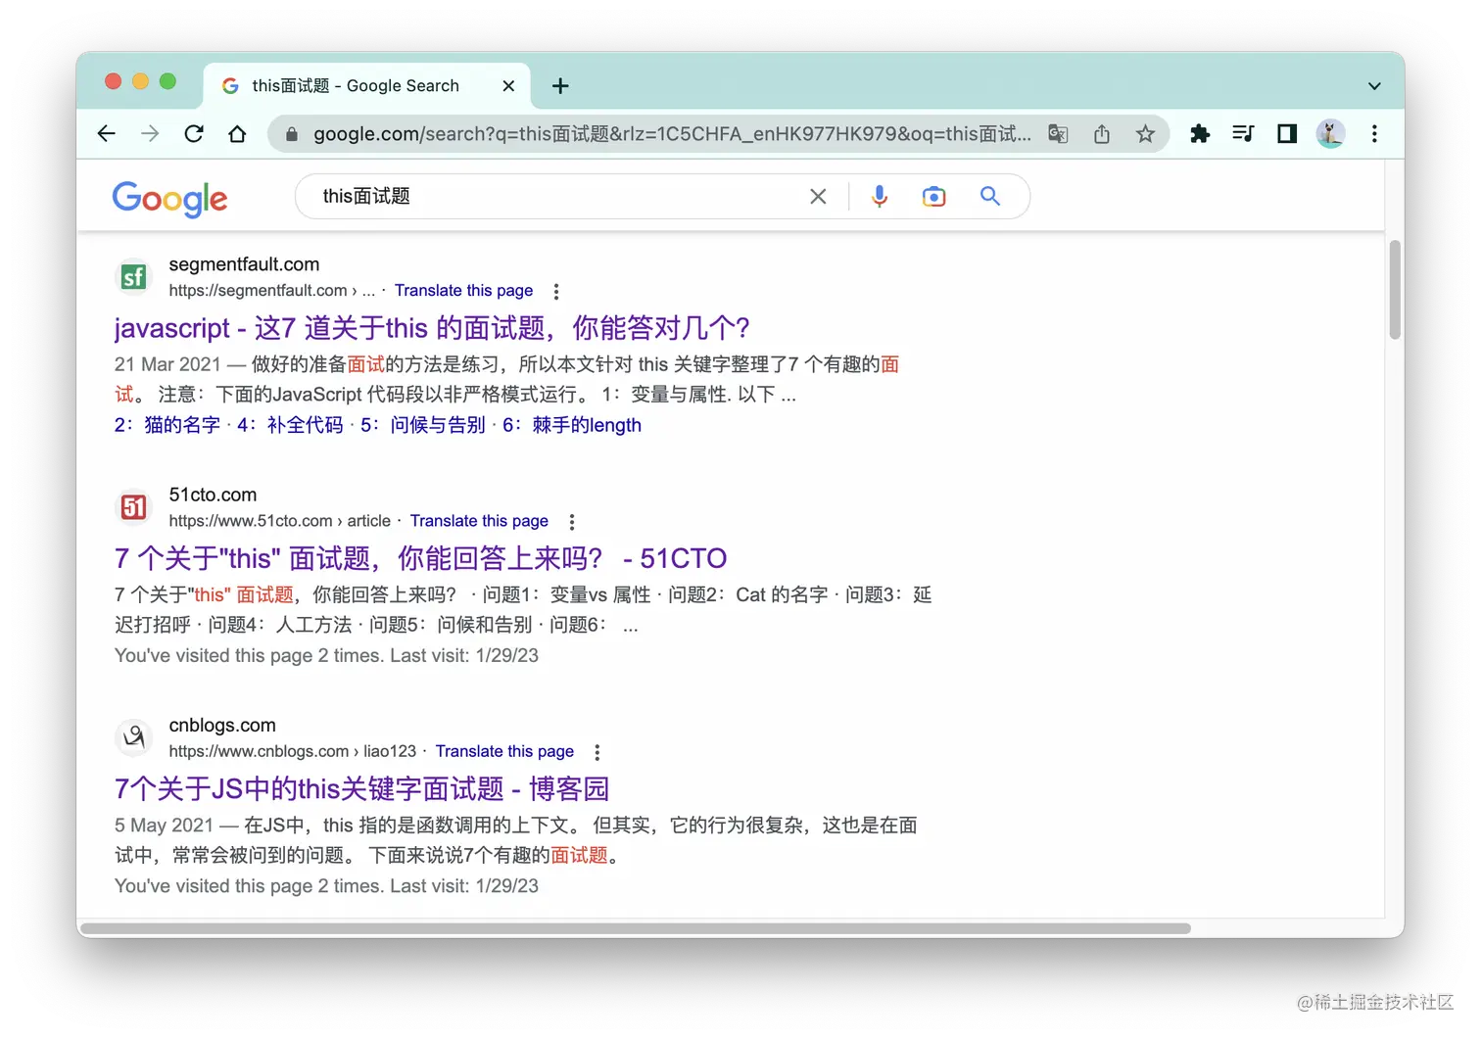The image size is (1481, 1039).
Task: Click the search magnifier icon
Action: coord(989,196)
